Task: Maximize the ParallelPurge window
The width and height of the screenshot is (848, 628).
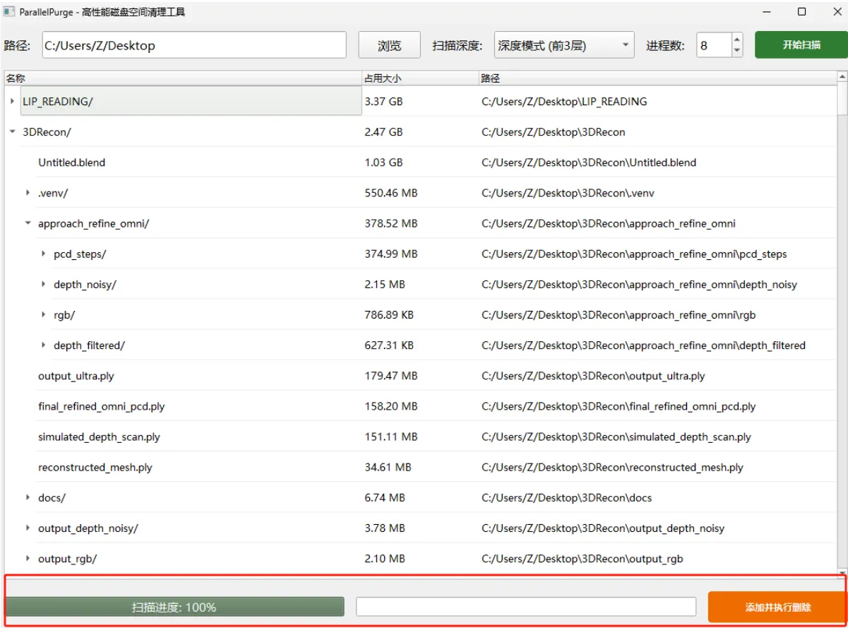Action: click(801, 11)
